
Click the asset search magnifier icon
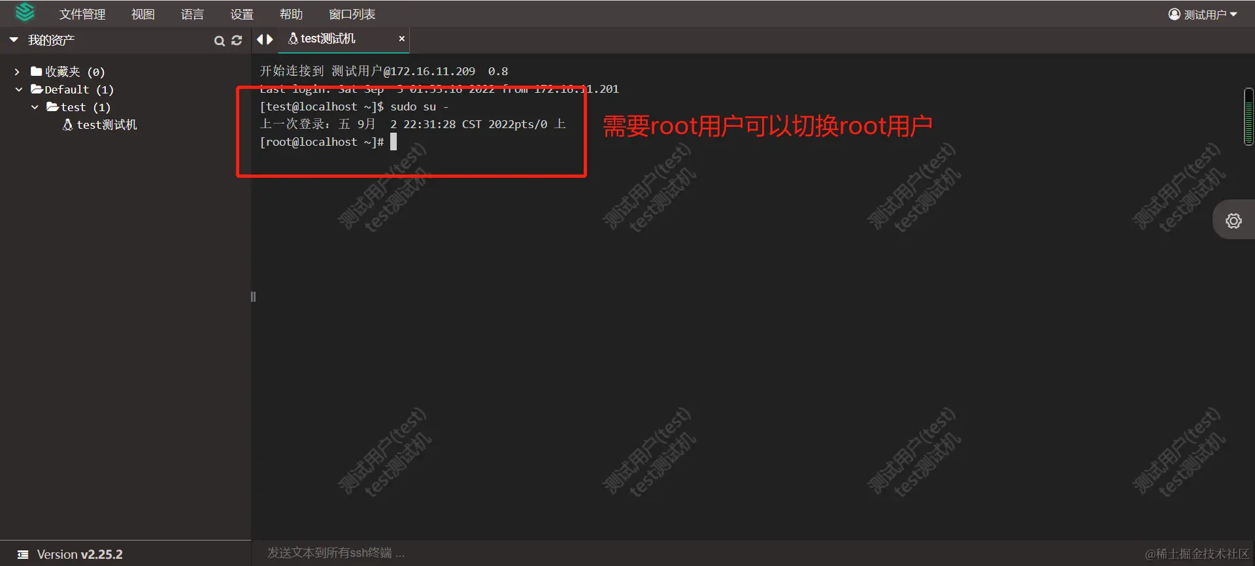pos(220,41)
